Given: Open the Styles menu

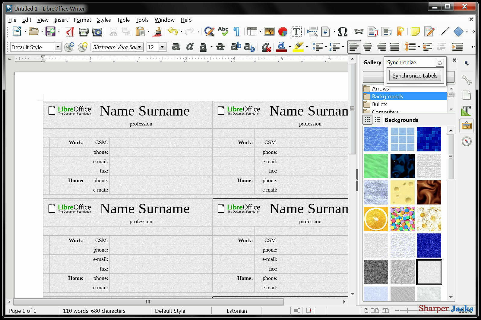Looking at the screenshot, I should [104, 20].
